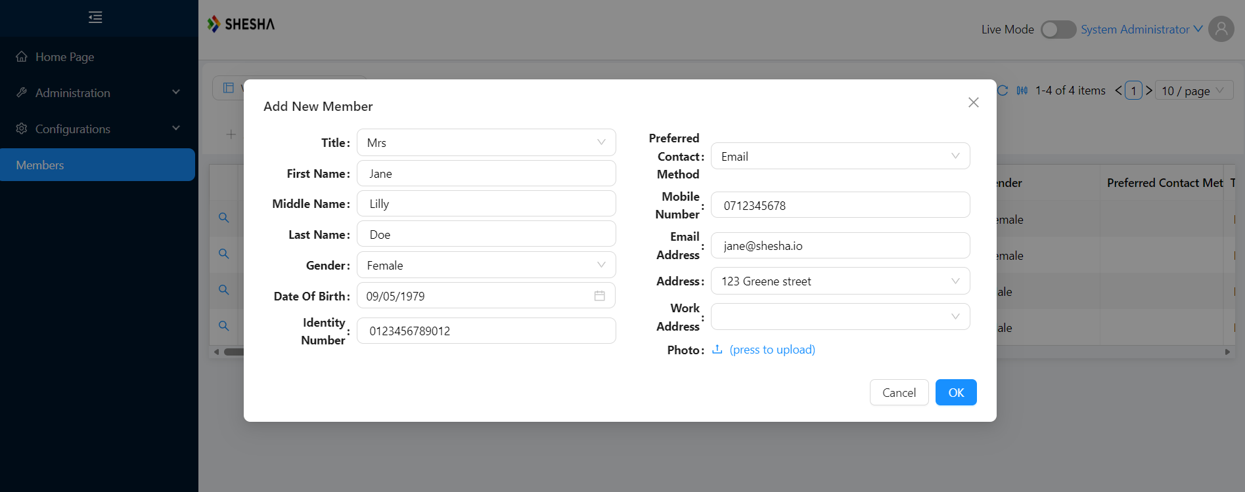
Task: Click into the Identity Number field
Action: coord(486,331)
